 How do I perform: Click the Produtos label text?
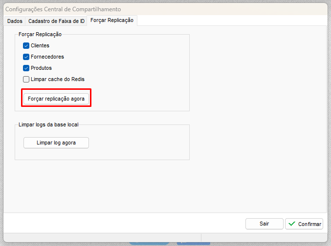tap(41, 68)
